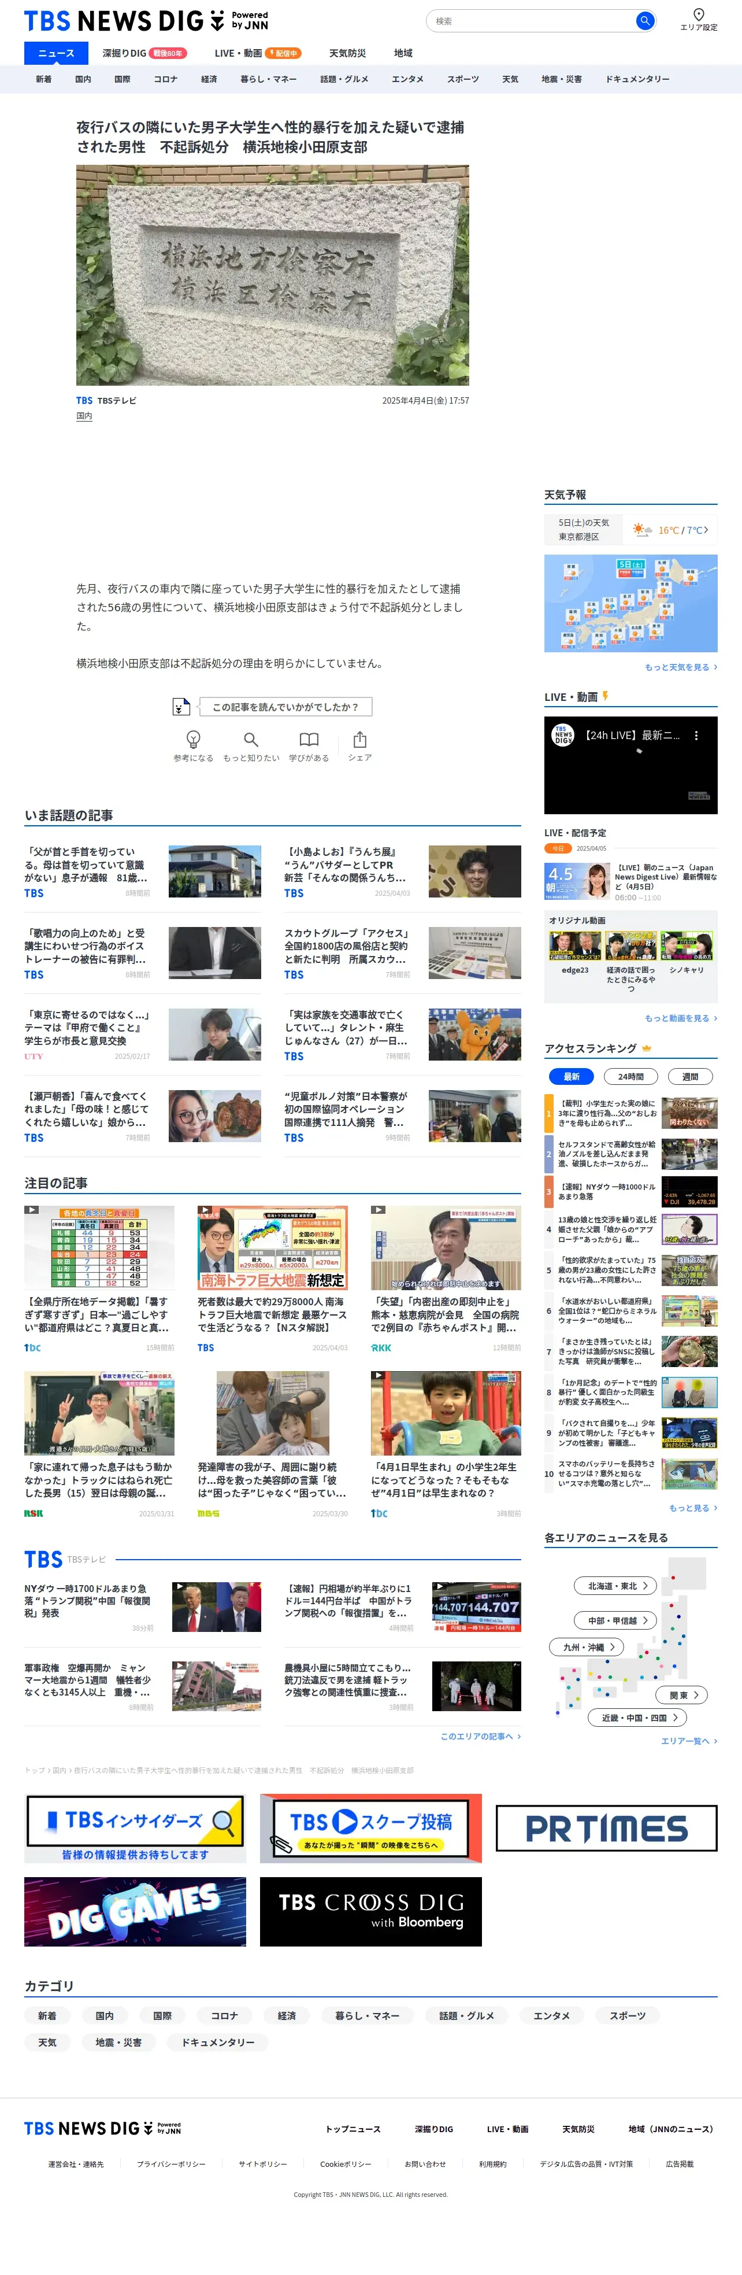Open the お問い合わせ footer link

(425, 2165)
